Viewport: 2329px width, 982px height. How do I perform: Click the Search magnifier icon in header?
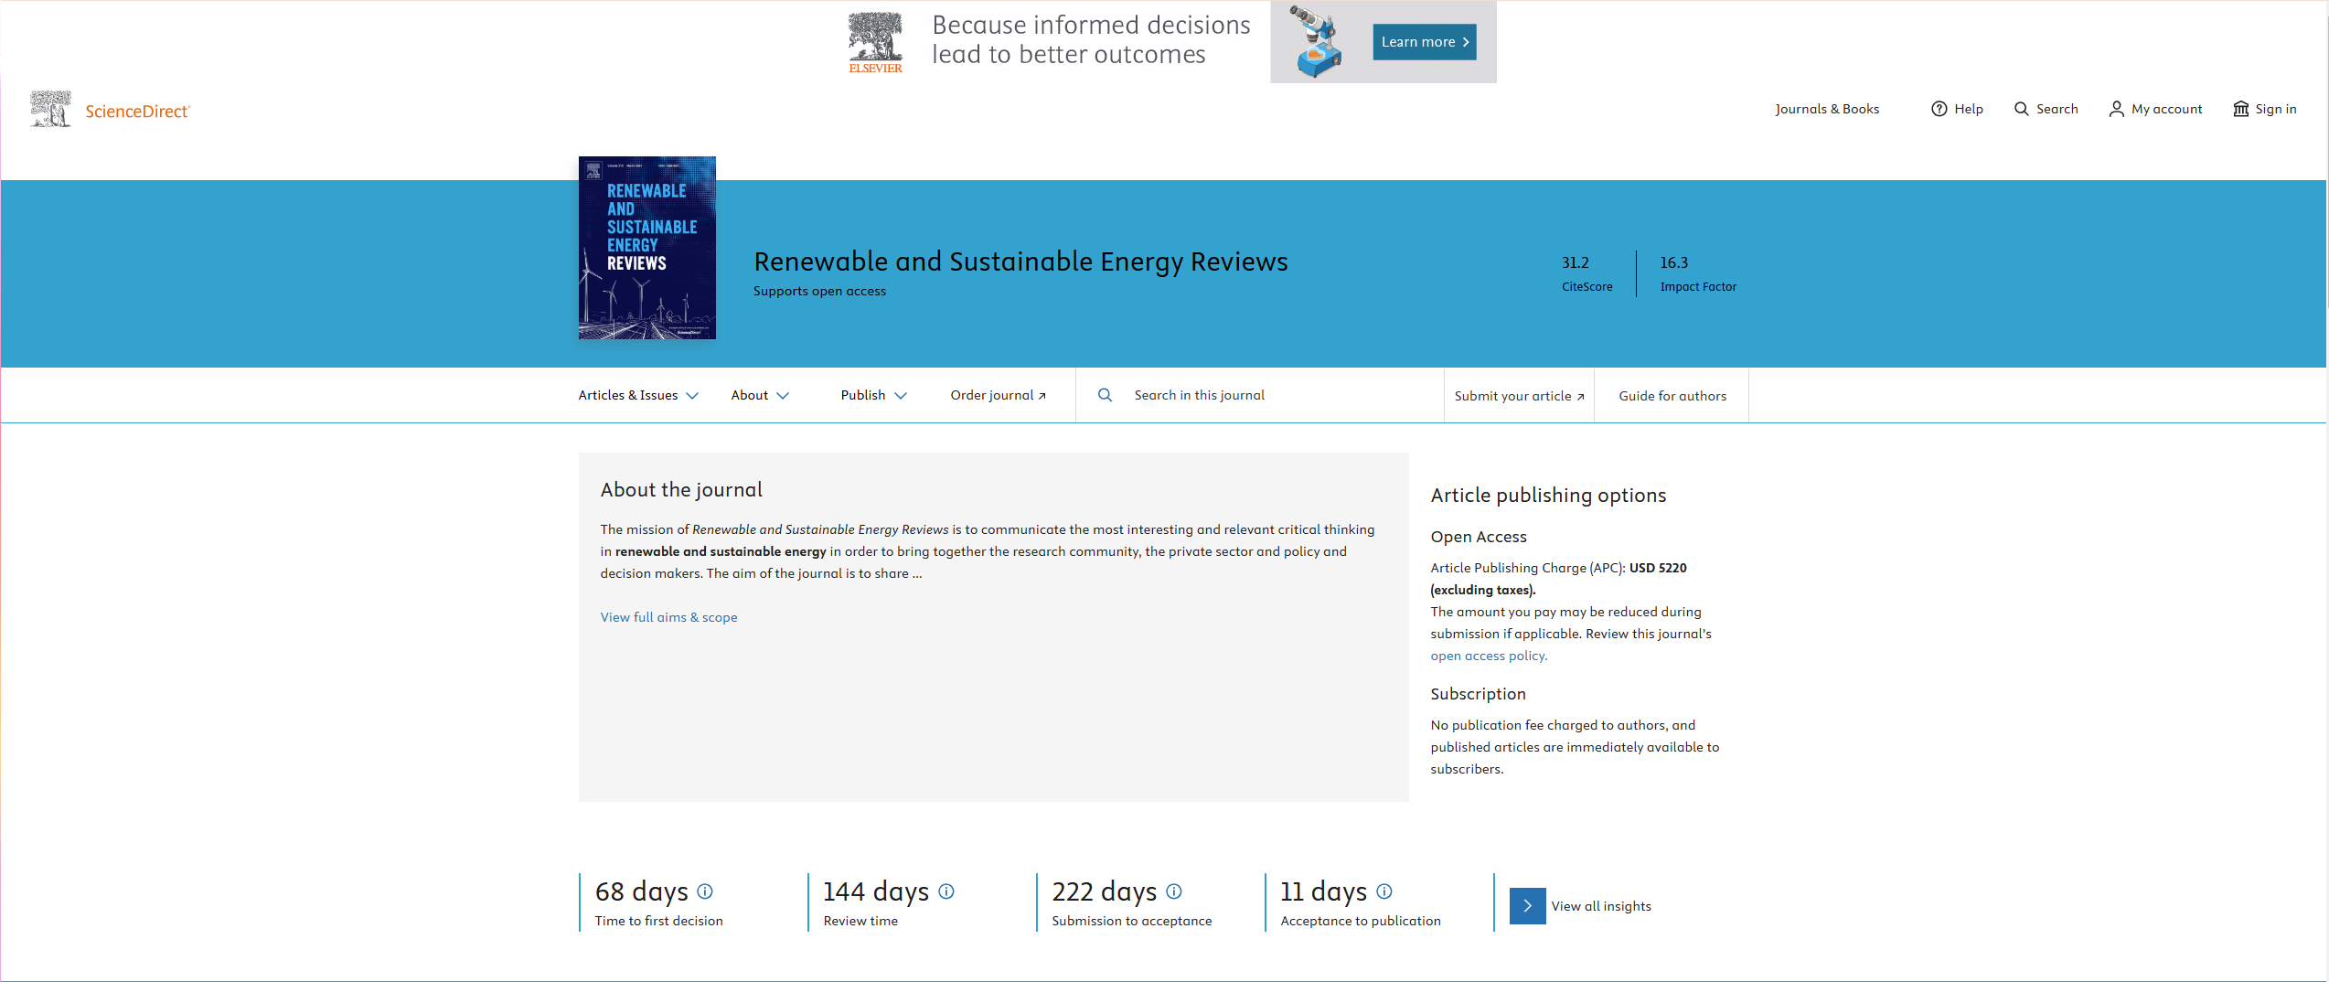pyautogui.click(x=2021, y=109)
